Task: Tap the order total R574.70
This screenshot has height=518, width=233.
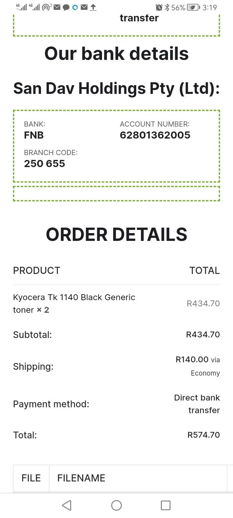Action: [204, 435]
